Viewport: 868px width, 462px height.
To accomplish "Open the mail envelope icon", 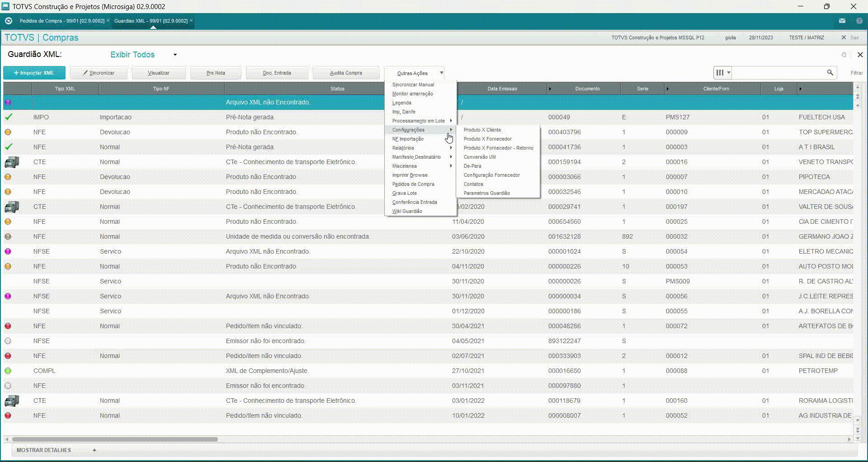I will click(842, 21).
